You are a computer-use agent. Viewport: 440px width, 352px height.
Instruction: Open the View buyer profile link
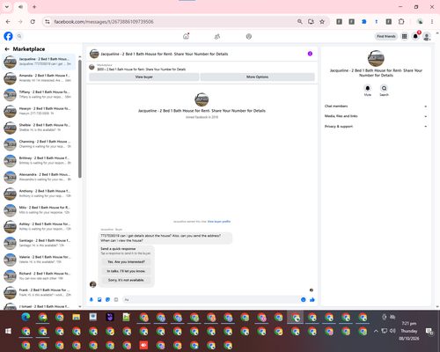(x=219, y=222)
